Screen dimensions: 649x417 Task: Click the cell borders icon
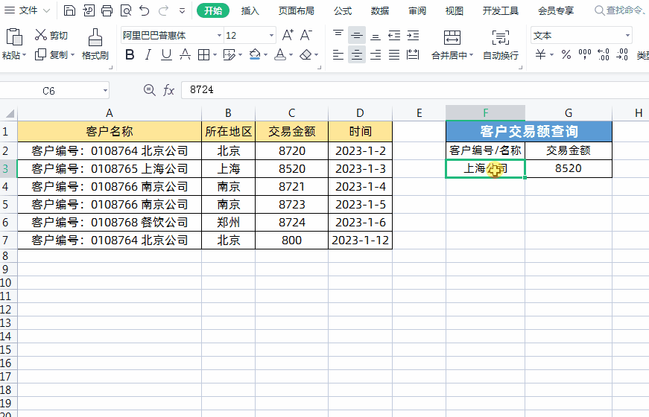pyautogui.click(x=203, y=54)
